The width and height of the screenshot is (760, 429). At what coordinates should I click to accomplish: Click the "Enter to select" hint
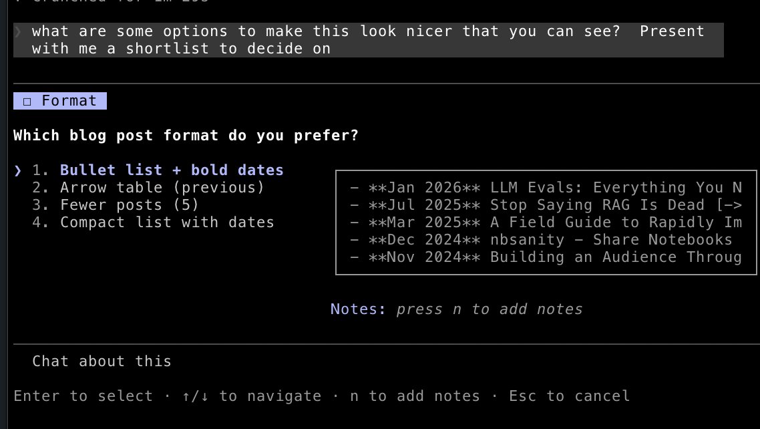coord(83,396)
